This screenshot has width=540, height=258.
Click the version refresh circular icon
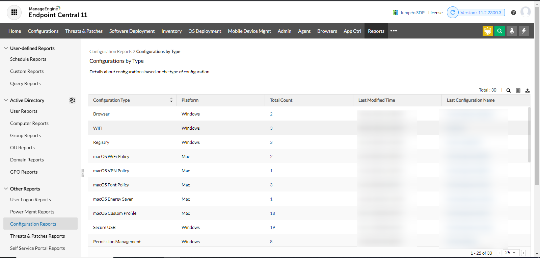(453, 12)
